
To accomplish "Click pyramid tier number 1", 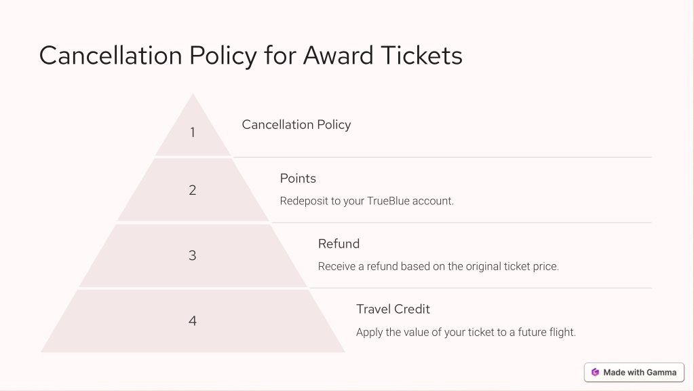I will 193,132.
